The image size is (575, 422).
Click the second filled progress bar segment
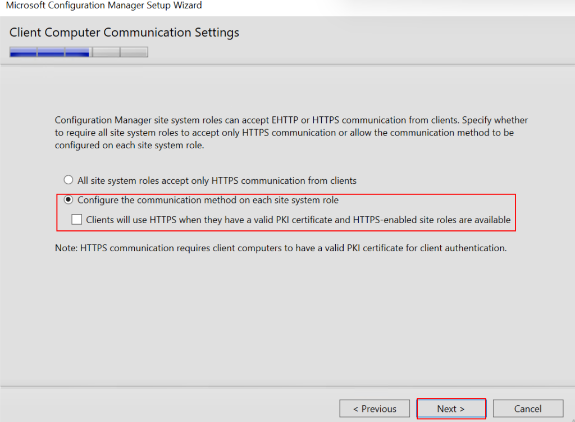[51, 52]
